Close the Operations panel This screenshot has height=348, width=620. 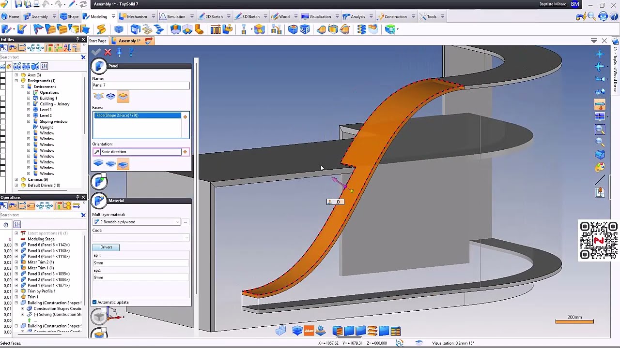[83, 197]
